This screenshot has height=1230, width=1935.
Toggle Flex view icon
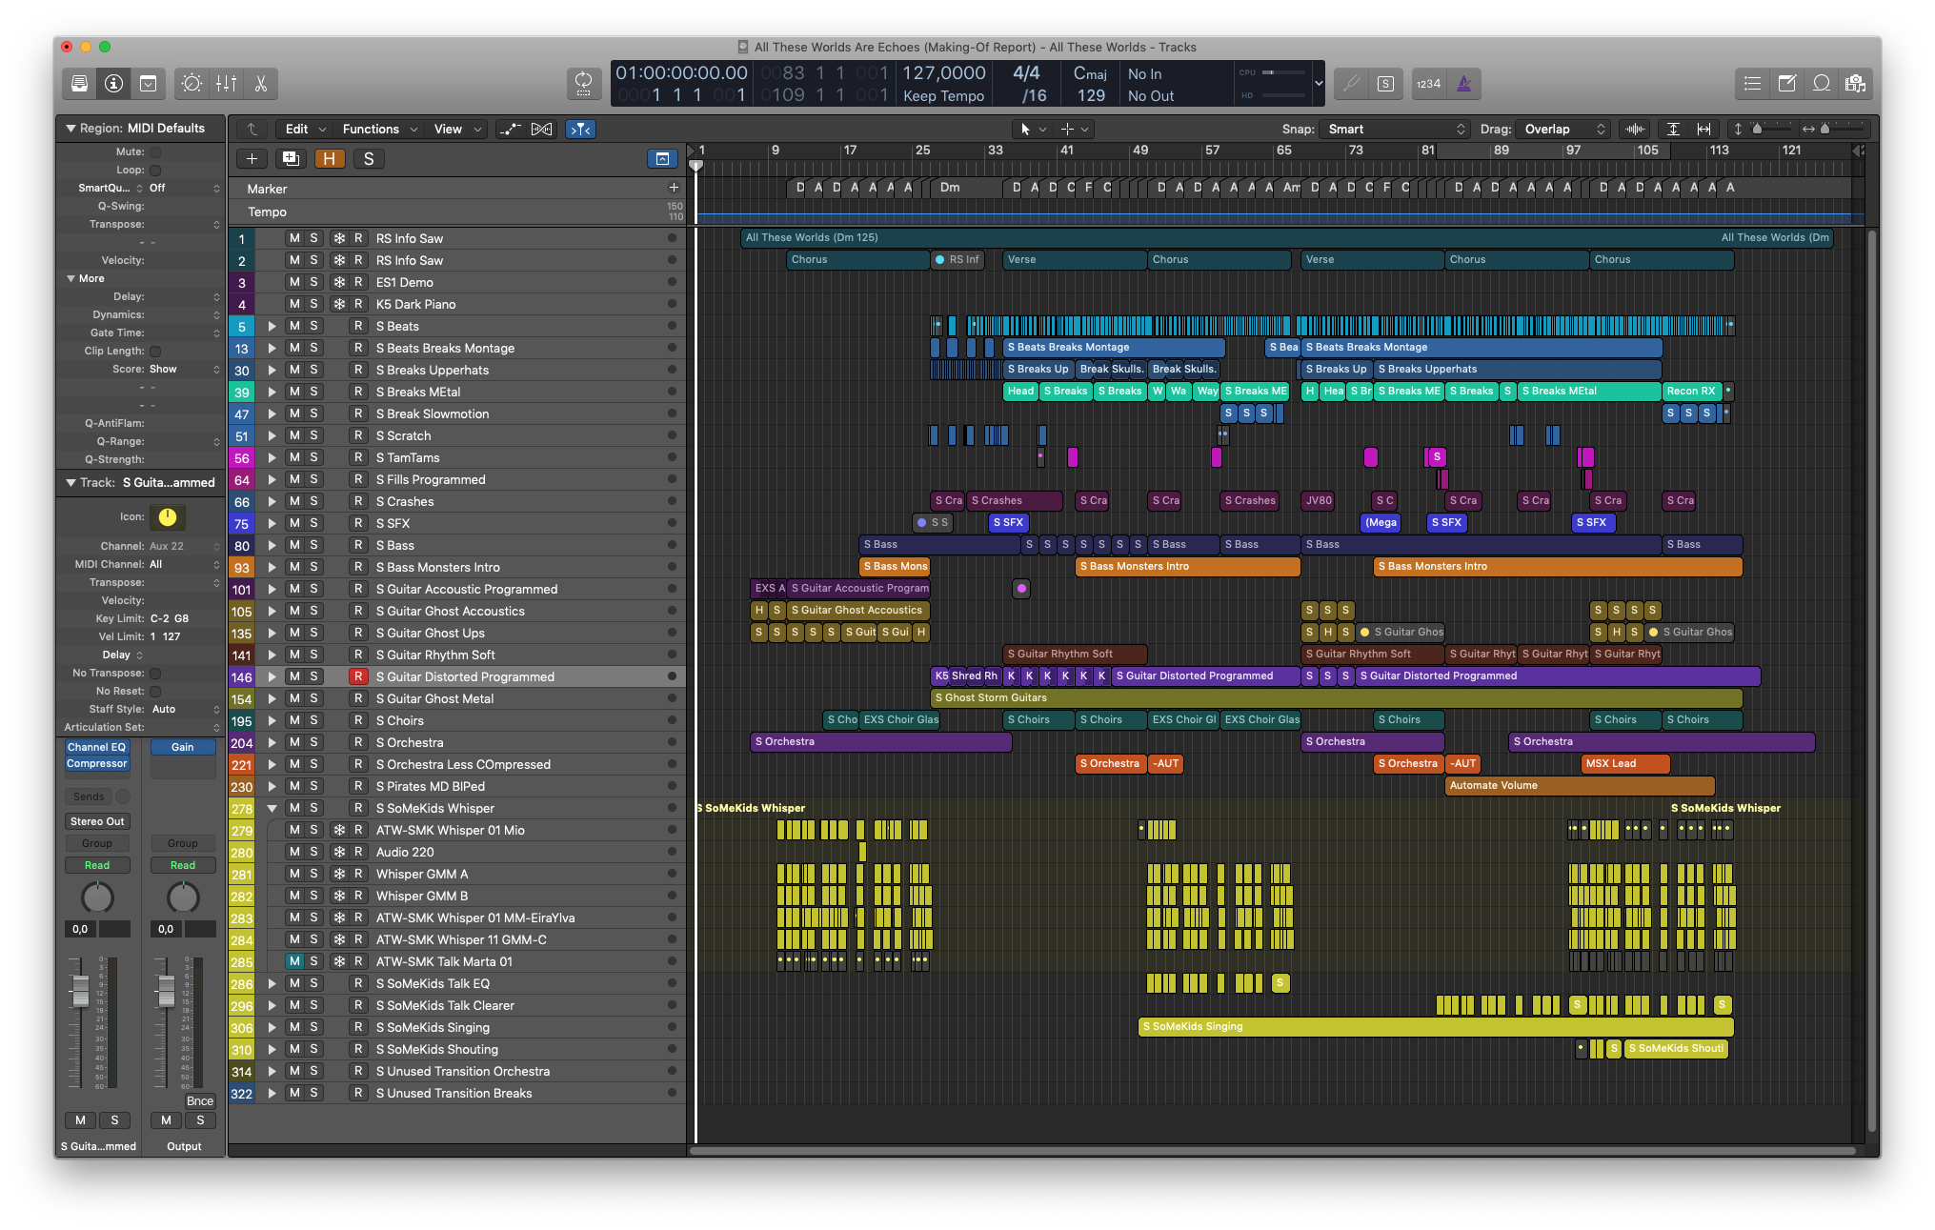(x=542, y=130)
